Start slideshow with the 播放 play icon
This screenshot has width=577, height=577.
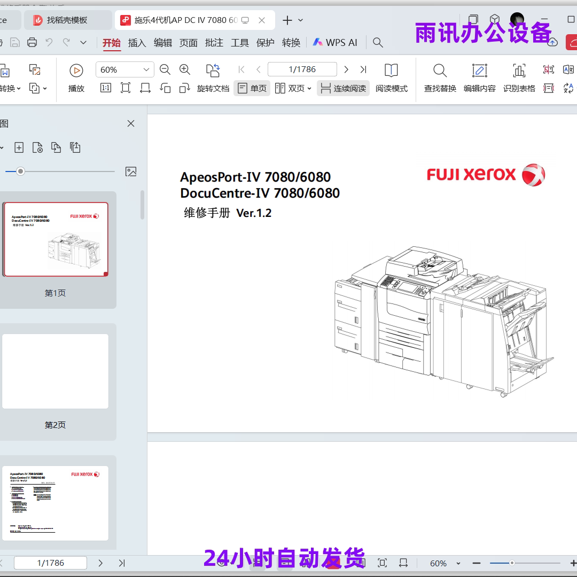point(76,71)
